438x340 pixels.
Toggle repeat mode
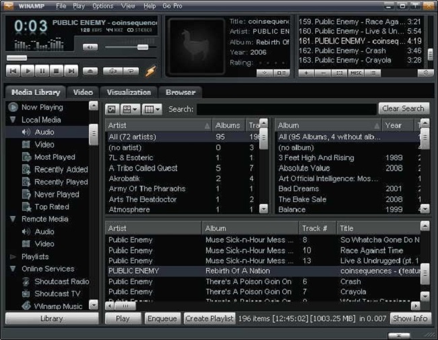(131, 71)
